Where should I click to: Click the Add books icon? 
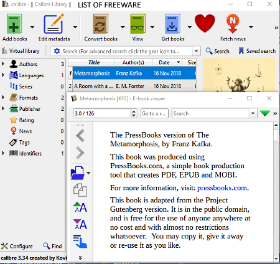pos(14,24)
